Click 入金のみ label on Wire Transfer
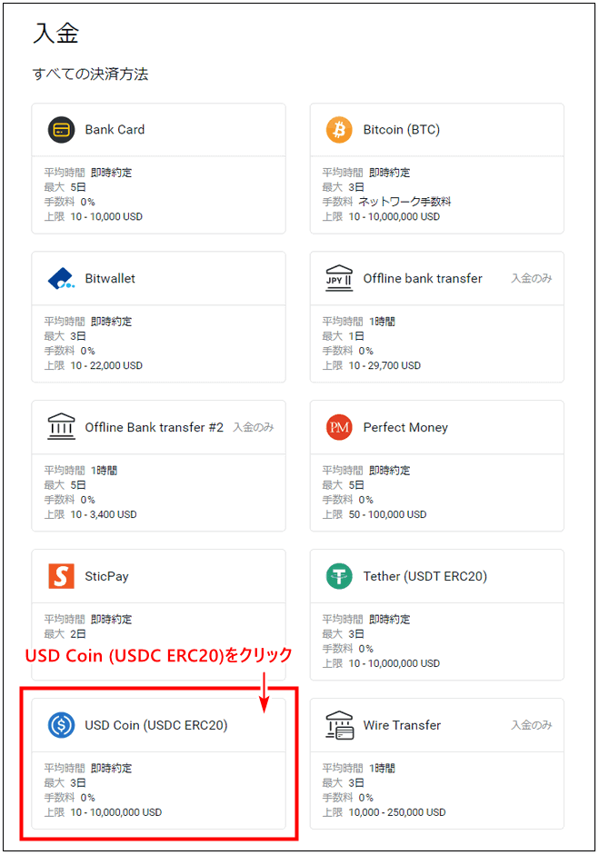The height and width of the screenshot is (855, 599). [532, 725]
